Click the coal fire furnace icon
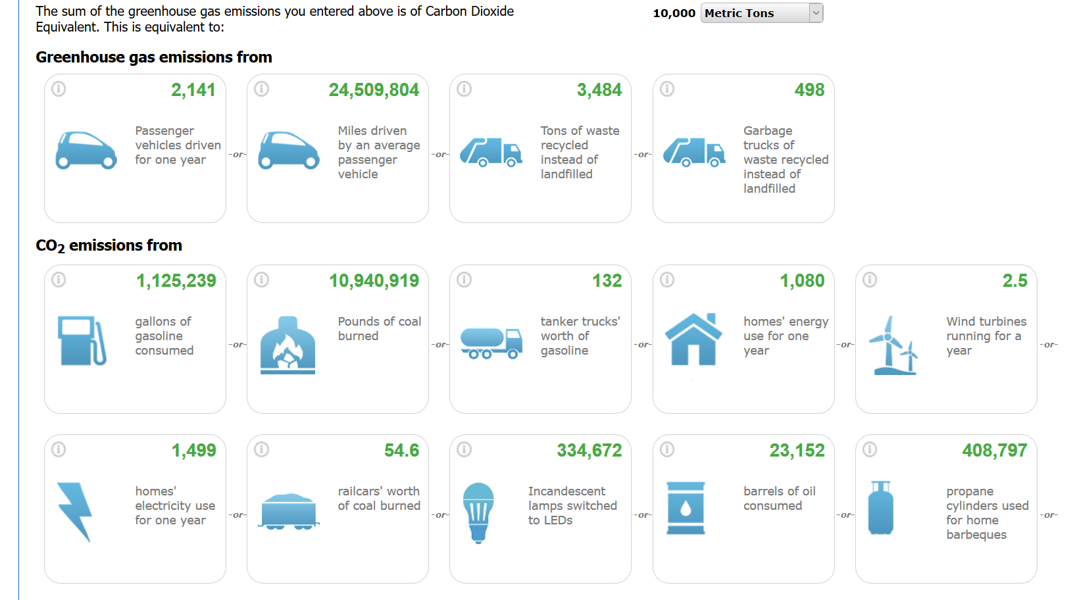The width and height of the screenshot is (1077, 600). click(x=288, y=345)
